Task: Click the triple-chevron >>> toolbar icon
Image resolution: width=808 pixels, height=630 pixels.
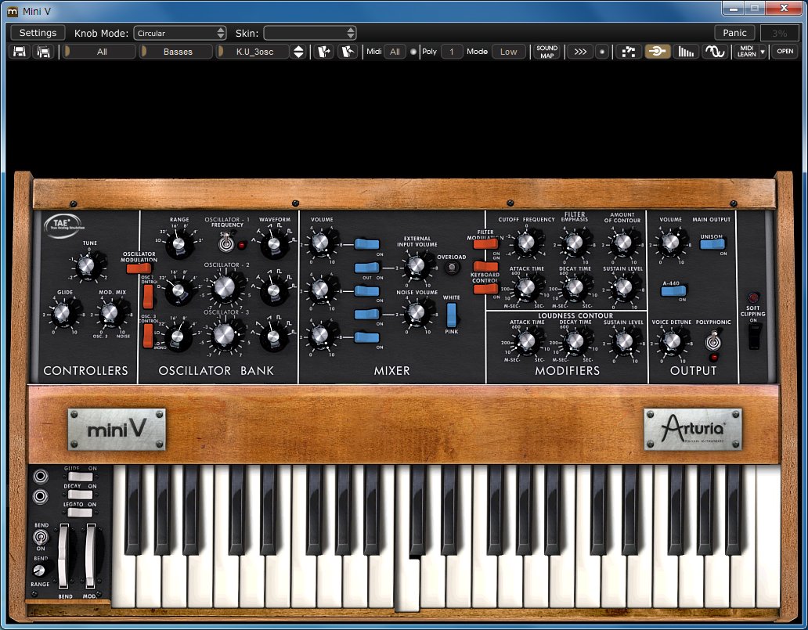Action: [x=579, y=52]
